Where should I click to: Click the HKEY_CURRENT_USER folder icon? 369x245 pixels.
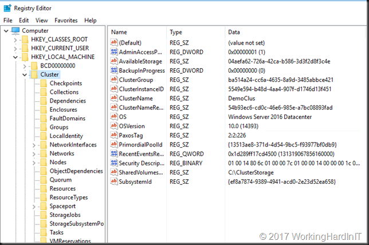(25, 48)
